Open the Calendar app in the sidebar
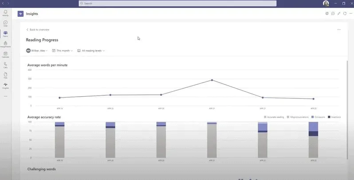Viewport: 354px width, 180px height. coord(5,54)
